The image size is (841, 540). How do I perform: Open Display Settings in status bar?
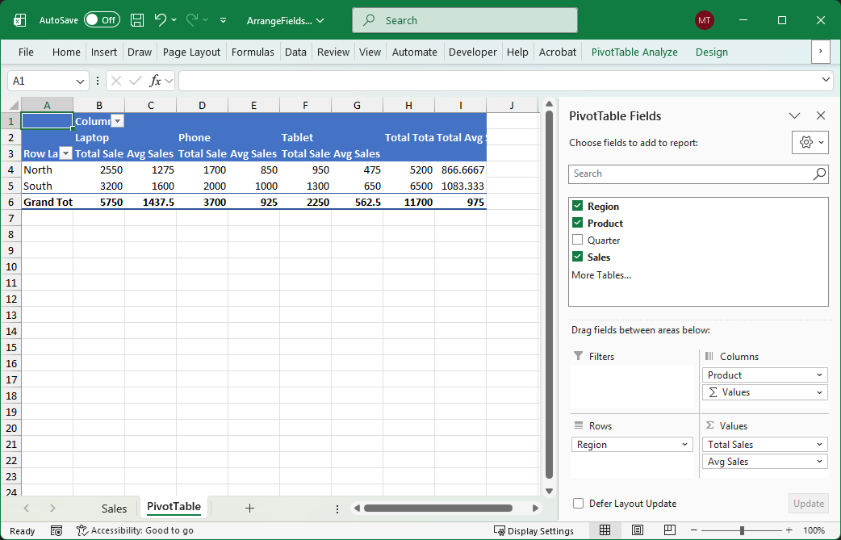click(x=533, y=531)
